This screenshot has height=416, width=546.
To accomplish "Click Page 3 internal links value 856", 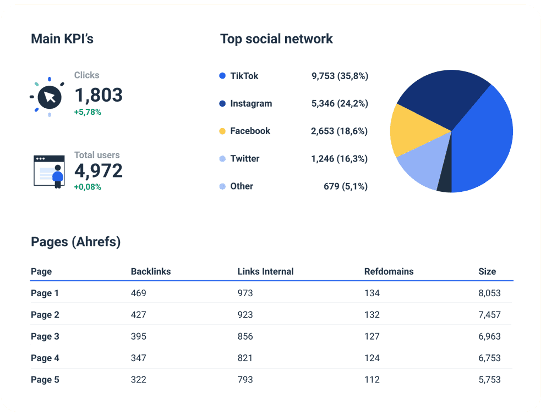I will coord(245,336).
